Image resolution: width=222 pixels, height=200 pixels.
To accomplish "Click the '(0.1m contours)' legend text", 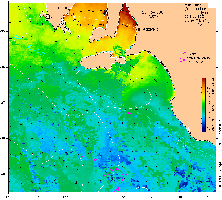I will coord(197,9).
